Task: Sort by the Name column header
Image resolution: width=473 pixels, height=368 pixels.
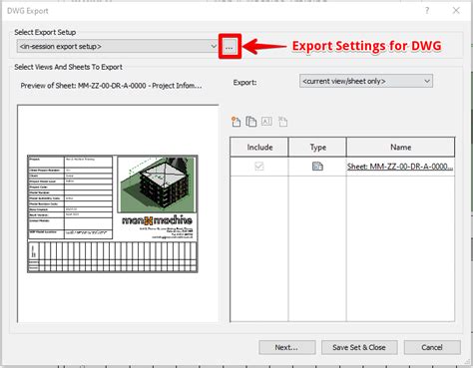Action: click(400, 148)
